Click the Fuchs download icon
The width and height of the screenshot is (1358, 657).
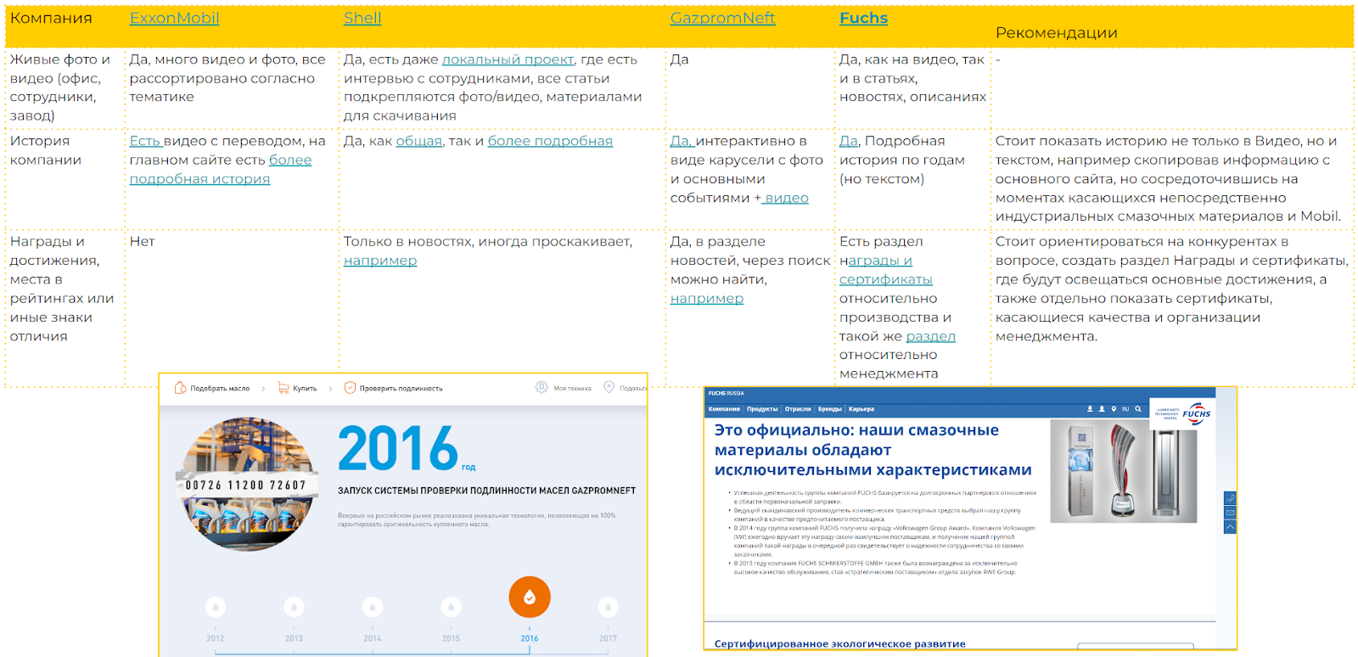pyautogui.click(x=1090, y=409)
